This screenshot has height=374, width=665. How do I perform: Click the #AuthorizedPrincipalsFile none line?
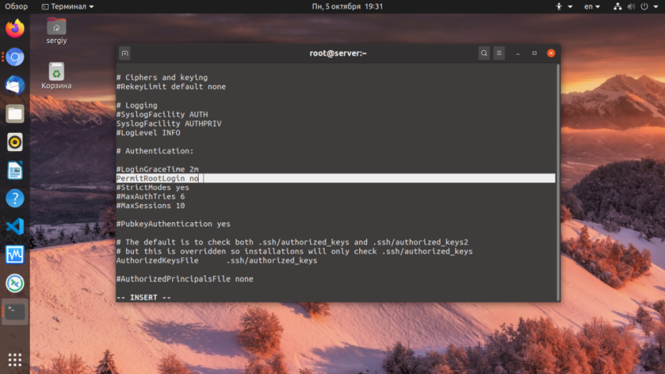185,279
